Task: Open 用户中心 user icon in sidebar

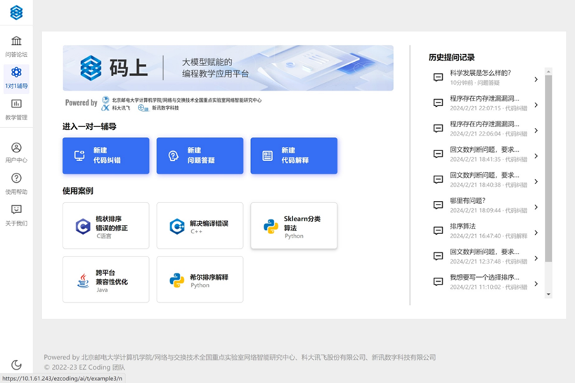Action: pyautogui.click(x=16, y=148)
